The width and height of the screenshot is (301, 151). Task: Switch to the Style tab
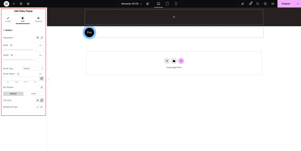click(x=23, y=20)
